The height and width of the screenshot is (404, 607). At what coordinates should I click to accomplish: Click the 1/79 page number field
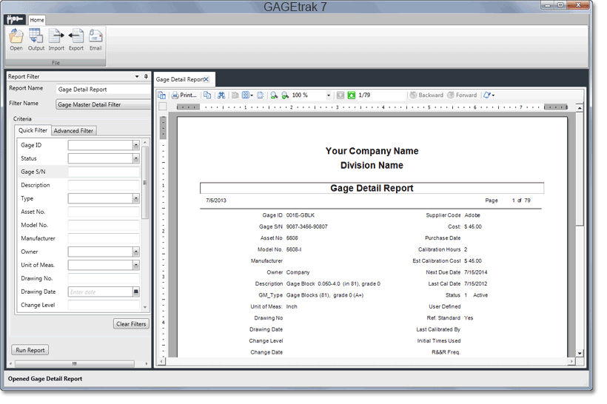pos(380,95)
